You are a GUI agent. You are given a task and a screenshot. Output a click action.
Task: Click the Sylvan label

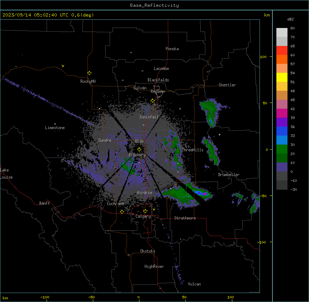(x=140, y=88)
